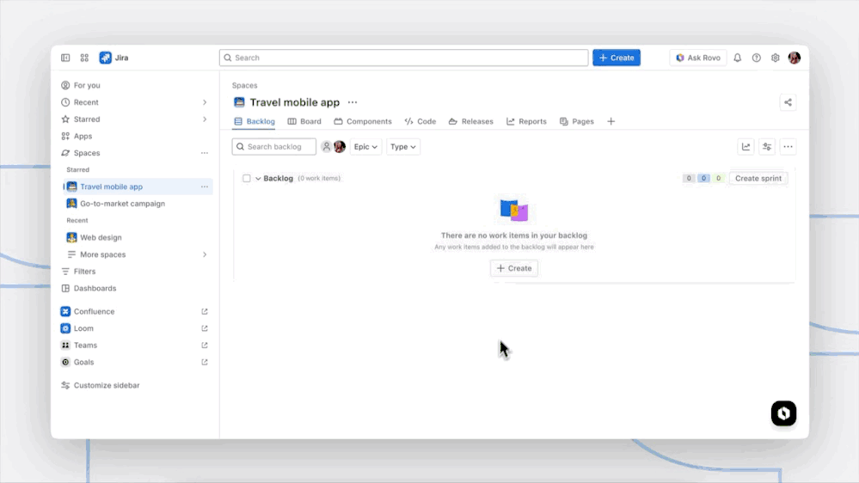This screenshot has height=483, width=859.
Task: Click the gray to-do count badge
Action: tap(689, 179)
